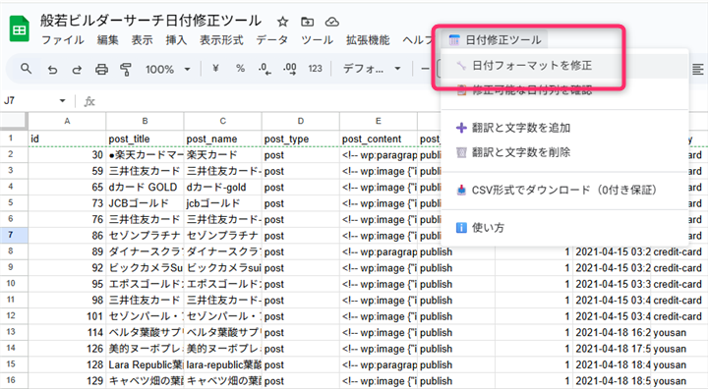Screen dimensions: 708x389
Task: Click the post_name header cell
Action: 222,139
